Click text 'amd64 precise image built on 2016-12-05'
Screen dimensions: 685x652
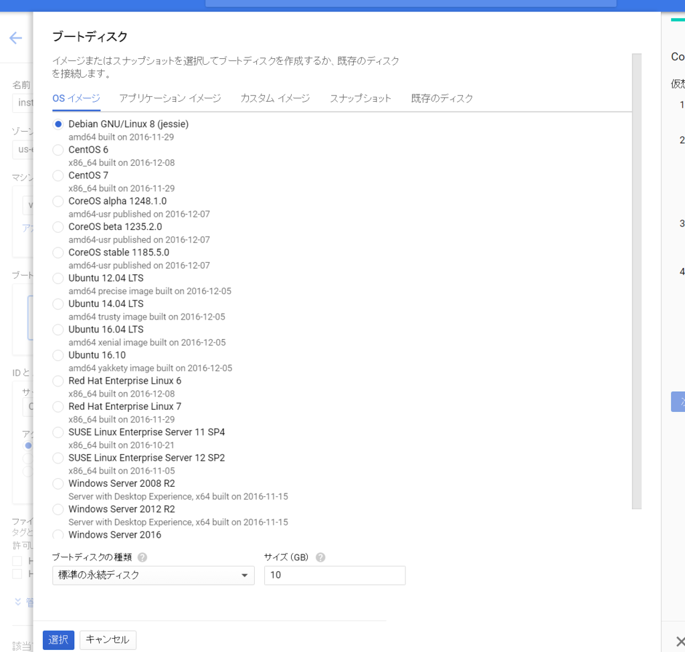tap(150, 292)
